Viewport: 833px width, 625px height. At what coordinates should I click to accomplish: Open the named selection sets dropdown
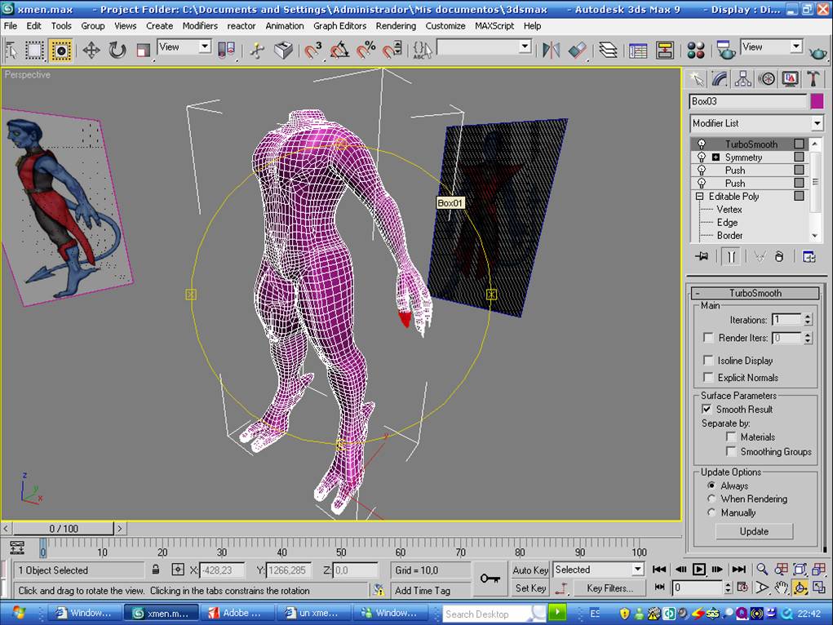pos(525,47)
